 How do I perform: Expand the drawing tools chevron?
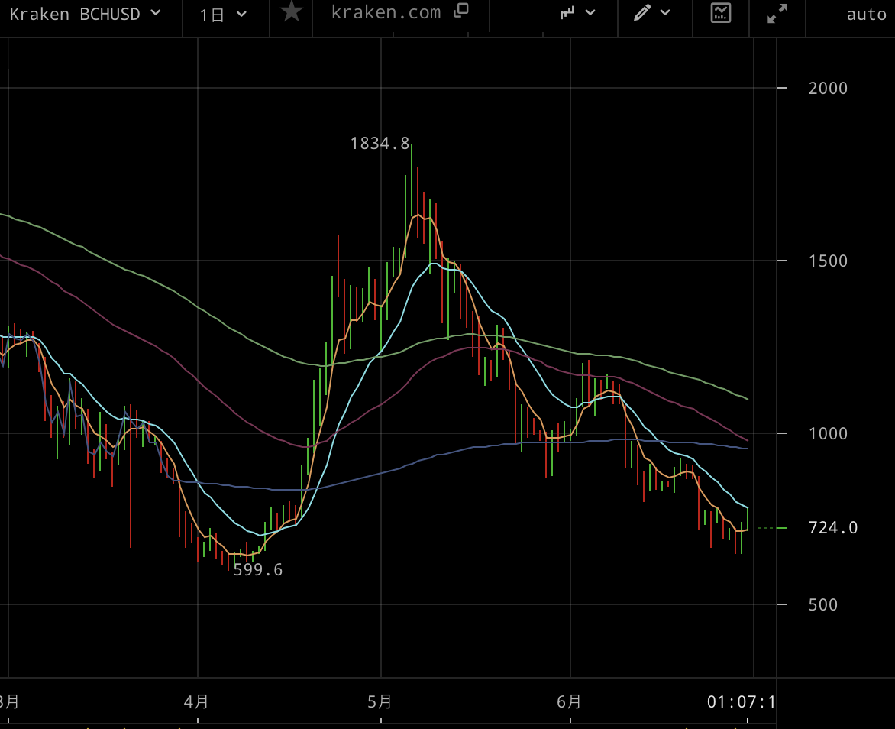tap(665, 12)
